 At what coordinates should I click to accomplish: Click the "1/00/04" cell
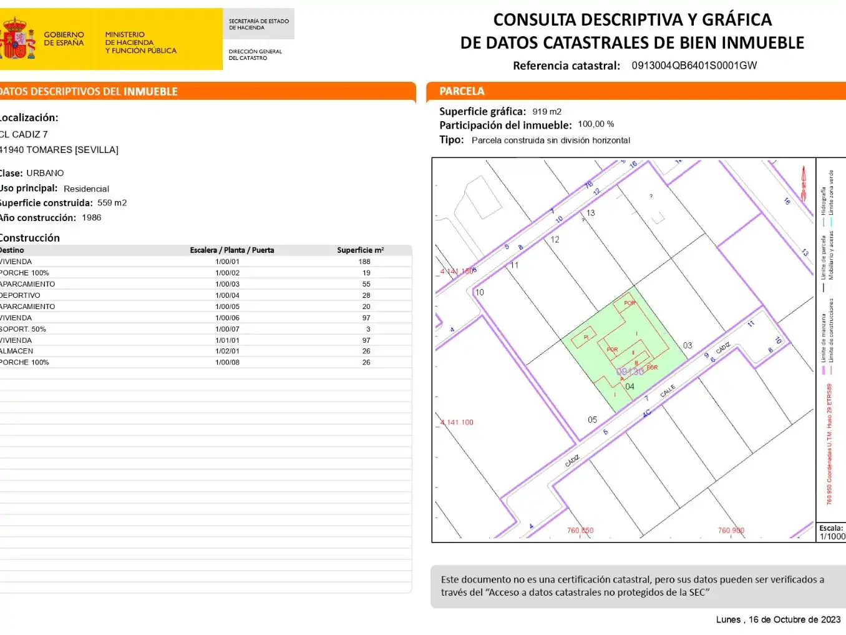(x=228, y=295)
